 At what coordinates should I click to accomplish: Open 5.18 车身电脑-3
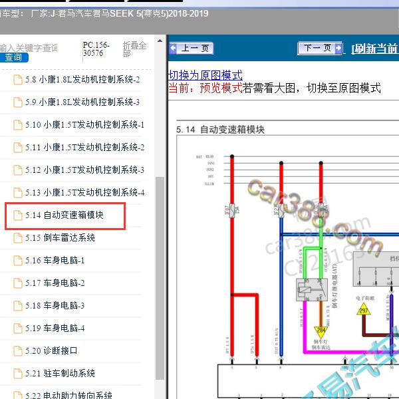coord(55,305)
